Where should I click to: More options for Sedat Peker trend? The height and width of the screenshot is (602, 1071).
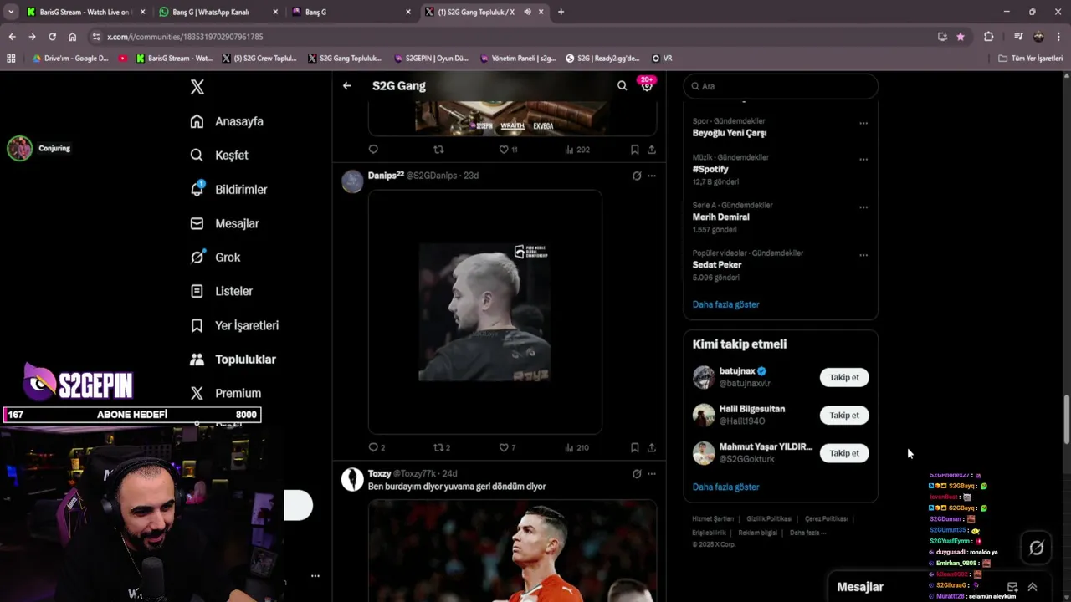click(x=863, y=255)
